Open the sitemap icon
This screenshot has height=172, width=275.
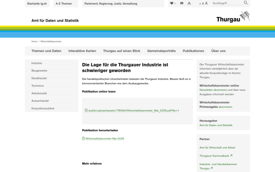[189, 3]
